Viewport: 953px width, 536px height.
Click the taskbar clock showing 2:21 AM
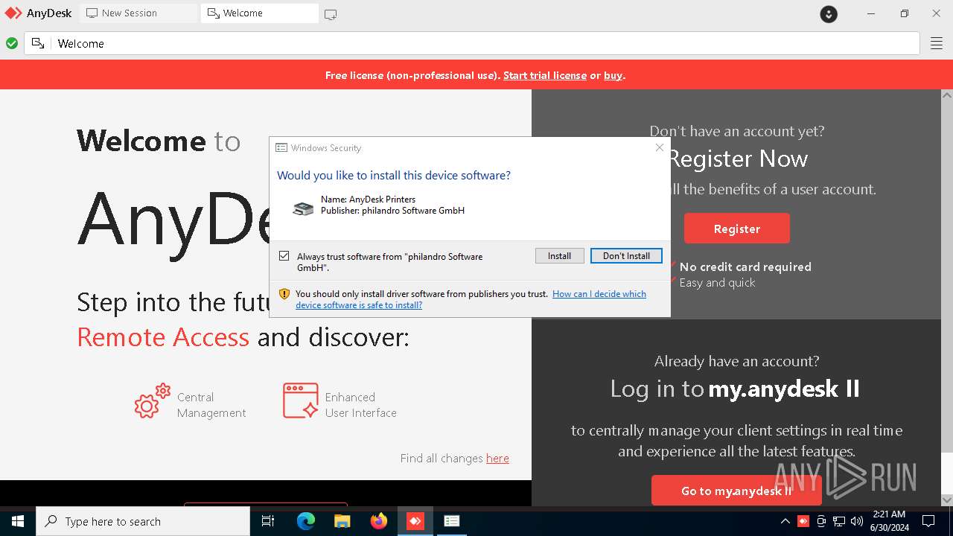coord(889,521)
